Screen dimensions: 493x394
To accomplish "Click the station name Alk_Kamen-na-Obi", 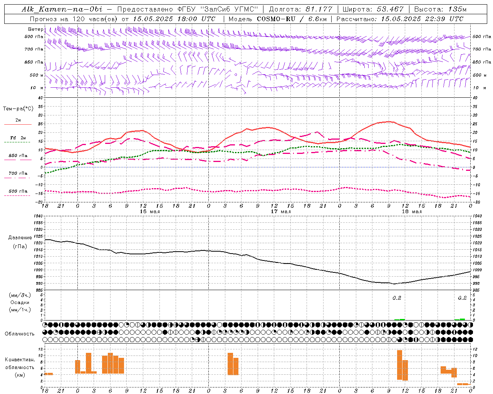I will click(x=62, y=9).
